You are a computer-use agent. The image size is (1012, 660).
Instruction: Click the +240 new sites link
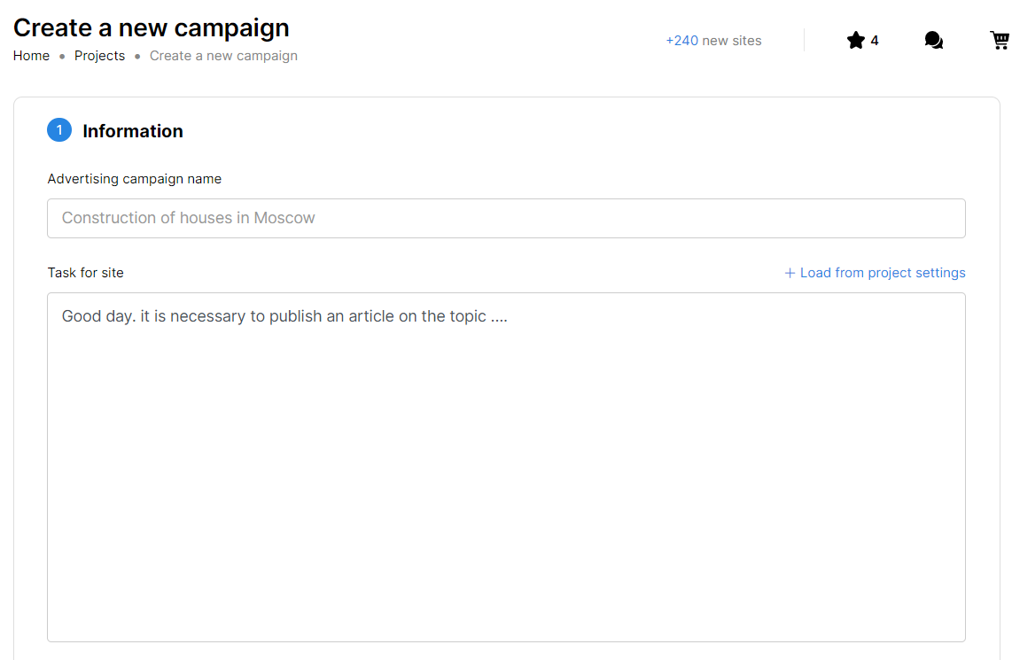tap(713, 40)
